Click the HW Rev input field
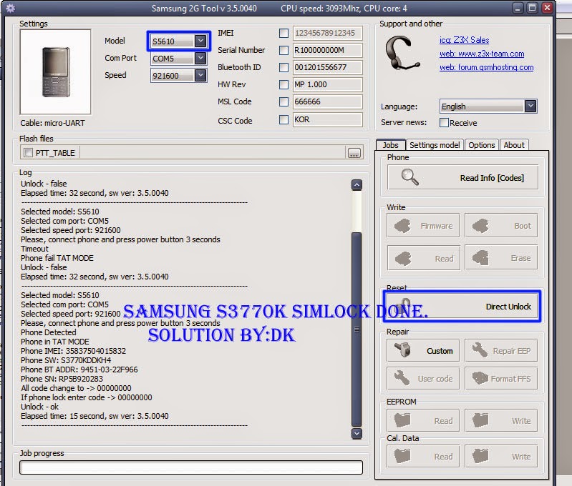 [x=328, y=84]
